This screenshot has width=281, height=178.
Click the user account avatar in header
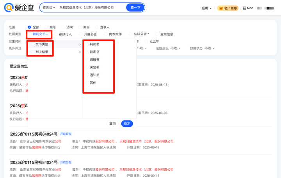(269, 8)
